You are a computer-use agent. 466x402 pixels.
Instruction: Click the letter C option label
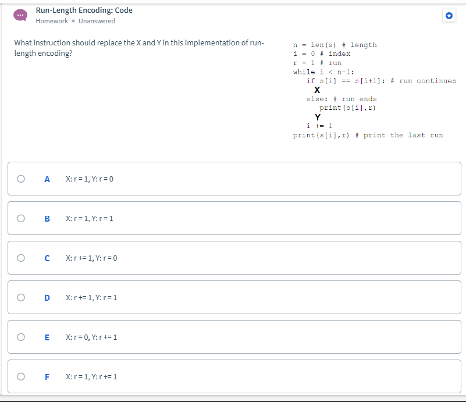click(47, 258)
